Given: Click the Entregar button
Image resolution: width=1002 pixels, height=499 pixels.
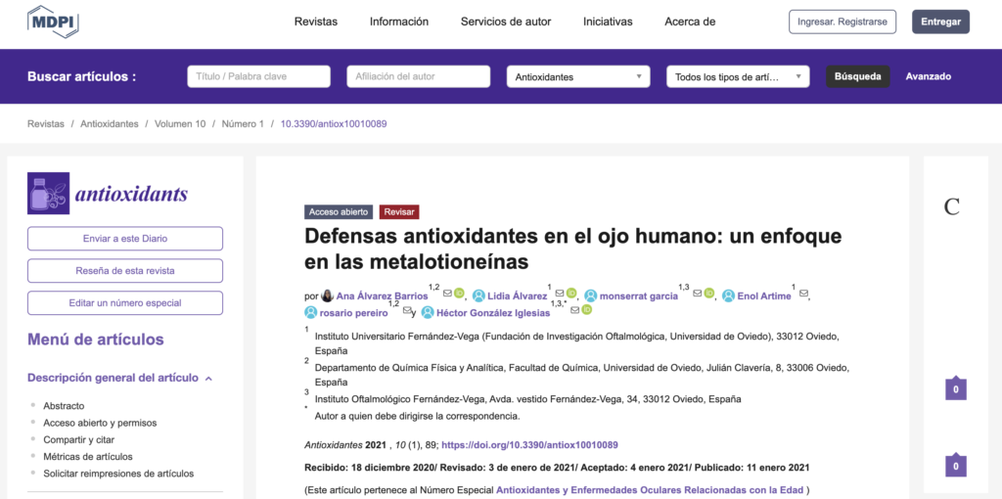Looking at the screenshot, I should (940, 22).
